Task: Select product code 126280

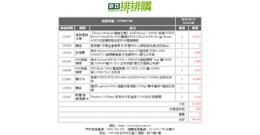Action: (x=67, y=45)
